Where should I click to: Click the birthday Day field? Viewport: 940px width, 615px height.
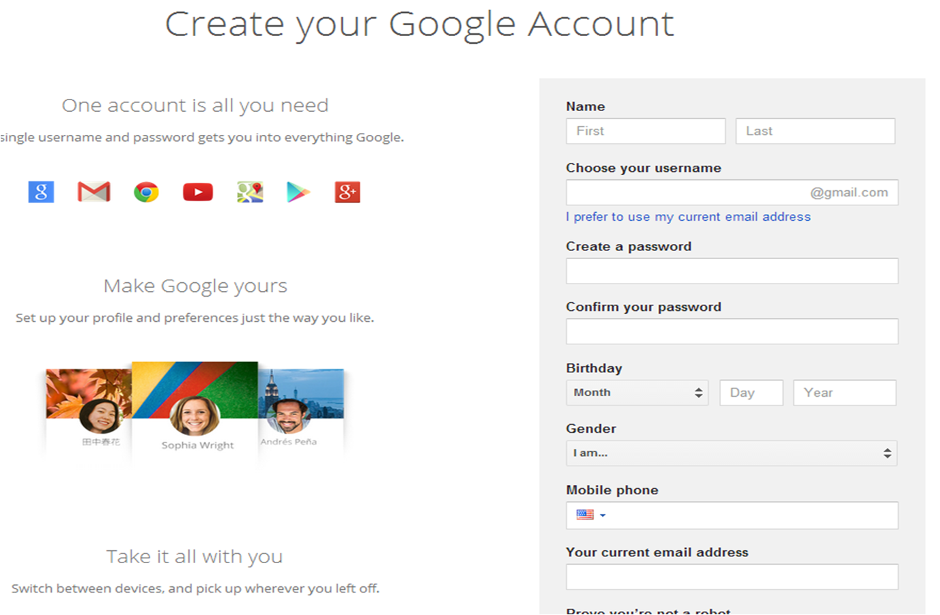click(751, 393)
